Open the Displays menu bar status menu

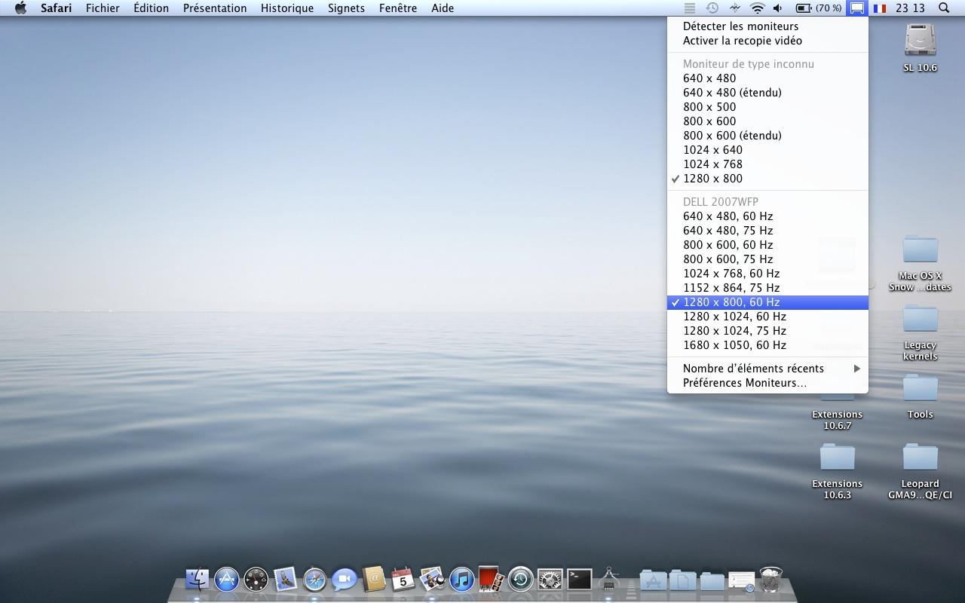(x=857, y=8)
